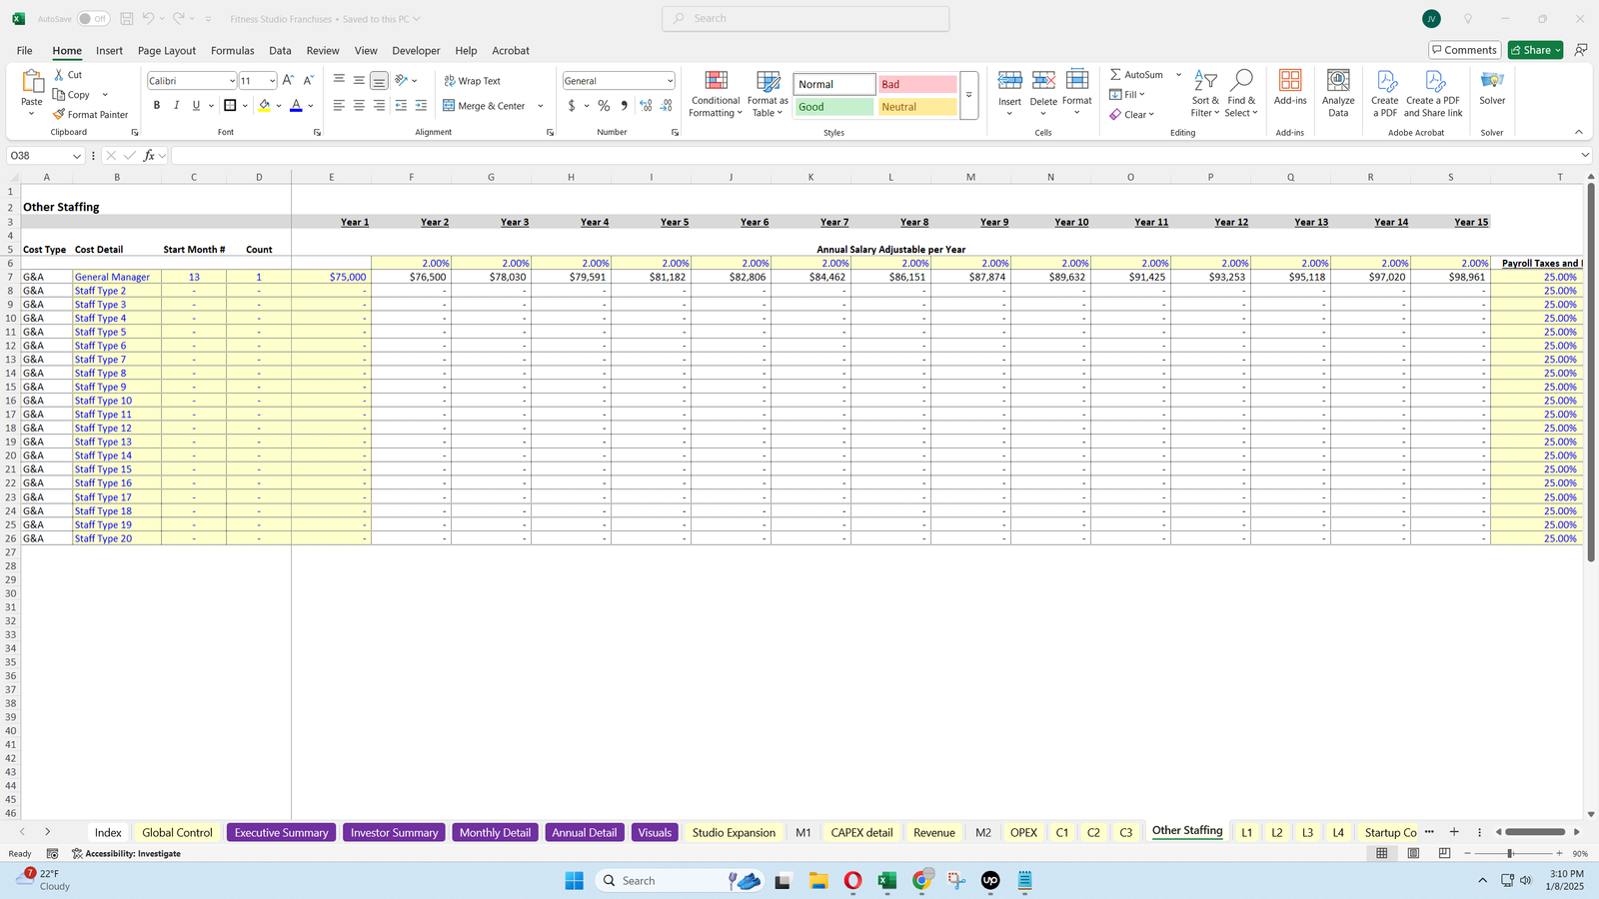Expand the Name Box dropdown arrow

tap(76, 156)
